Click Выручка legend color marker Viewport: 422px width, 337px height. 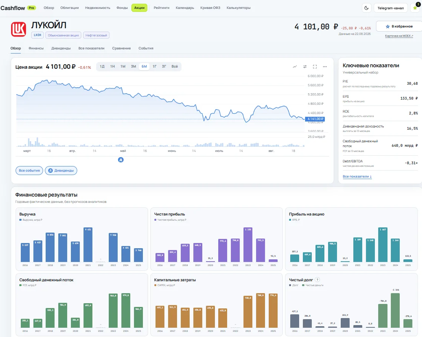pyautogui.click(x=20, y=220)
